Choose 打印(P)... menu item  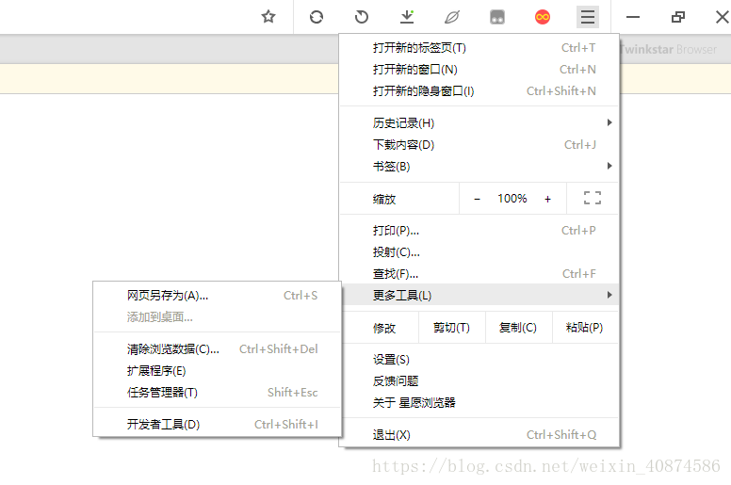click(479, 231)
